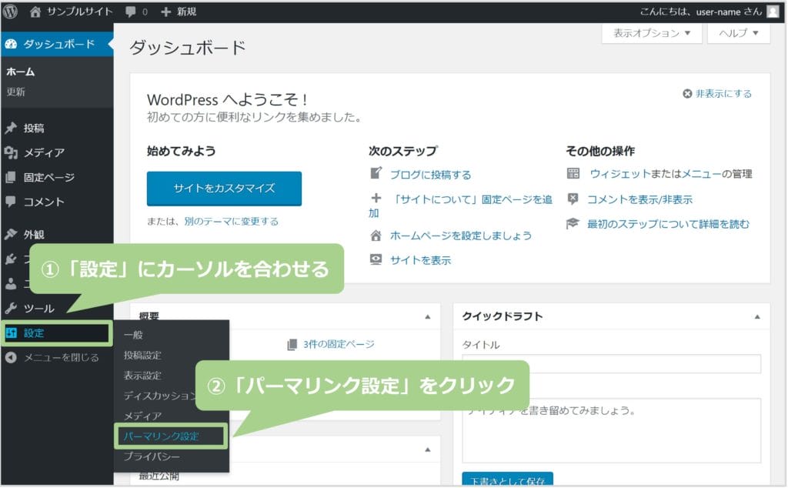
Task: Expand the ヘルプ dropdown tab
Action: click(739, 33)
